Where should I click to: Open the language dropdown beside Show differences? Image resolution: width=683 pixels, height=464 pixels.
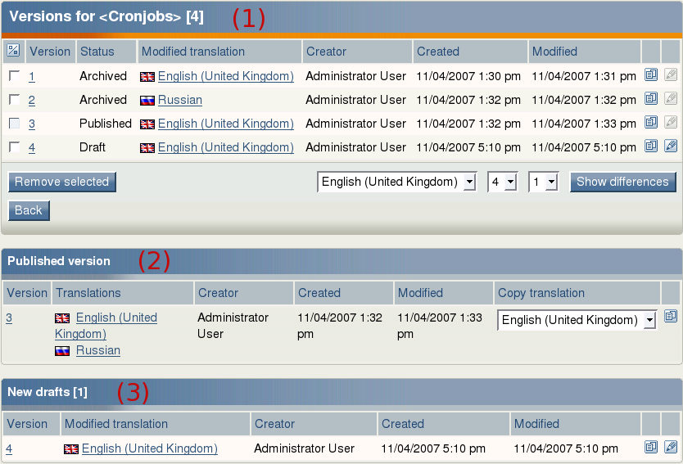[397, 182]
